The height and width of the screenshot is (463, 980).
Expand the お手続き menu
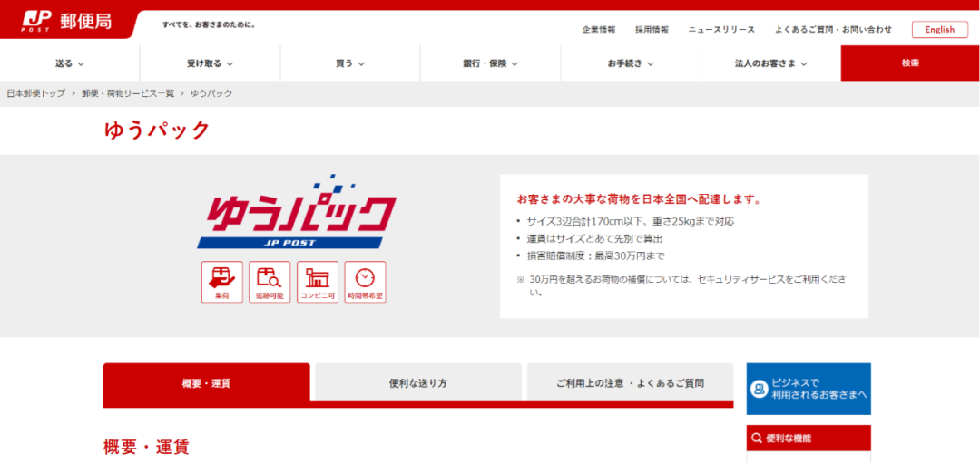pyautogui.click(x=631, y=63)
